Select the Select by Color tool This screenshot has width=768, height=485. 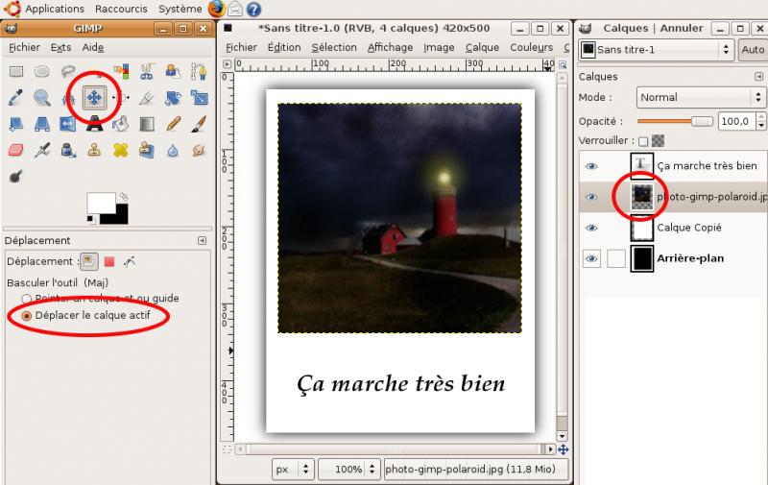point(121,72)
